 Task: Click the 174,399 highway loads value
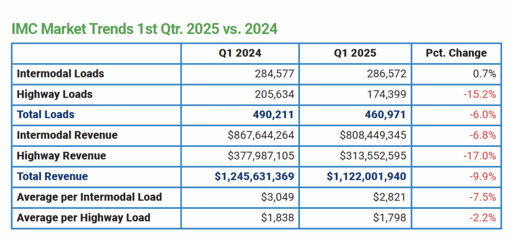[x=385, y=94]
